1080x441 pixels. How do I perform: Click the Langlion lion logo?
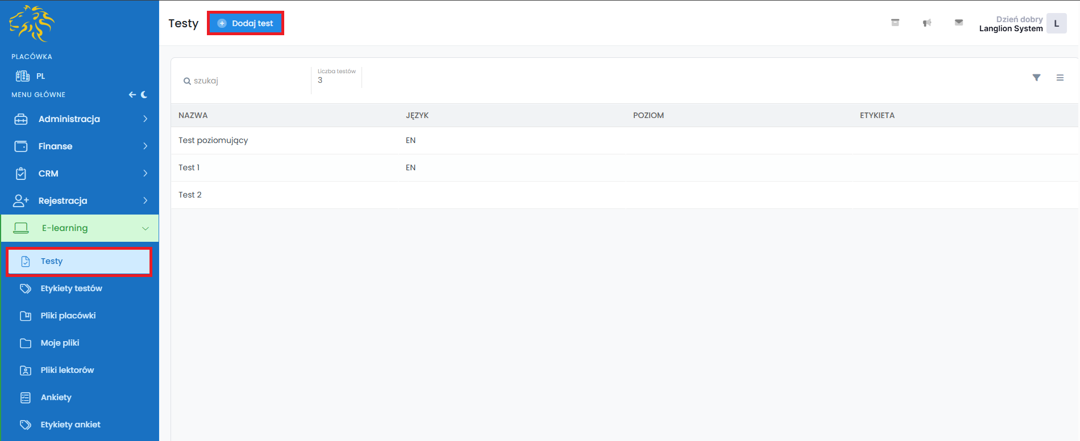(32, 24)
